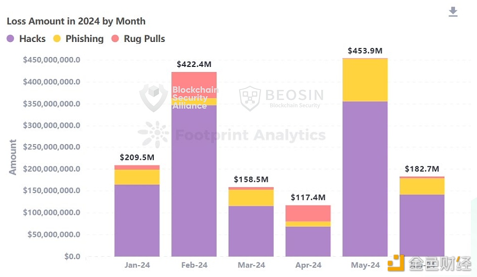Toggle the Hacks legend series
This screenshot has width=477, height=277.
26,39
